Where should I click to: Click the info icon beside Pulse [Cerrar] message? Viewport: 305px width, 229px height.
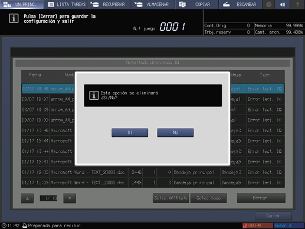click(x=14, y=18)
